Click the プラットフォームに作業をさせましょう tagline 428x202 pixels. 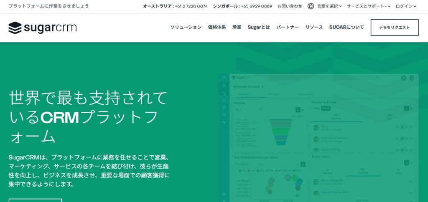[x=48, y=6]
